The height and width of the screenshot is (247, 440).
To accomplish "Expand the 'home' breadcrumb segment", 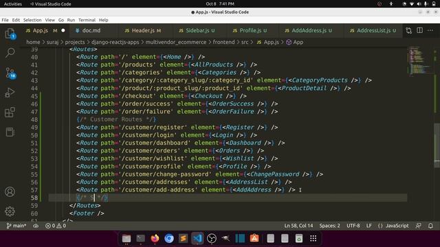I will click(x=33, y=43).
